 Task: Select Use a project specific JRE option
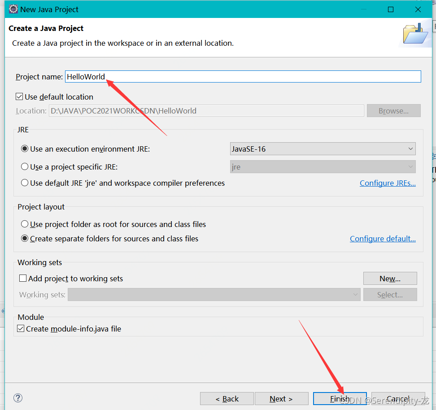25,166
